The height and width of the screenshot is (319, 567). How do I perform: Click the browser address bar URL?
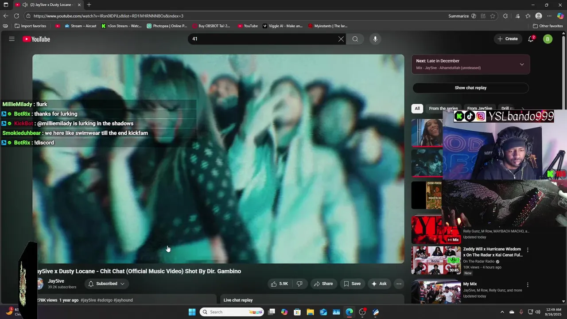tap(109, 16)
